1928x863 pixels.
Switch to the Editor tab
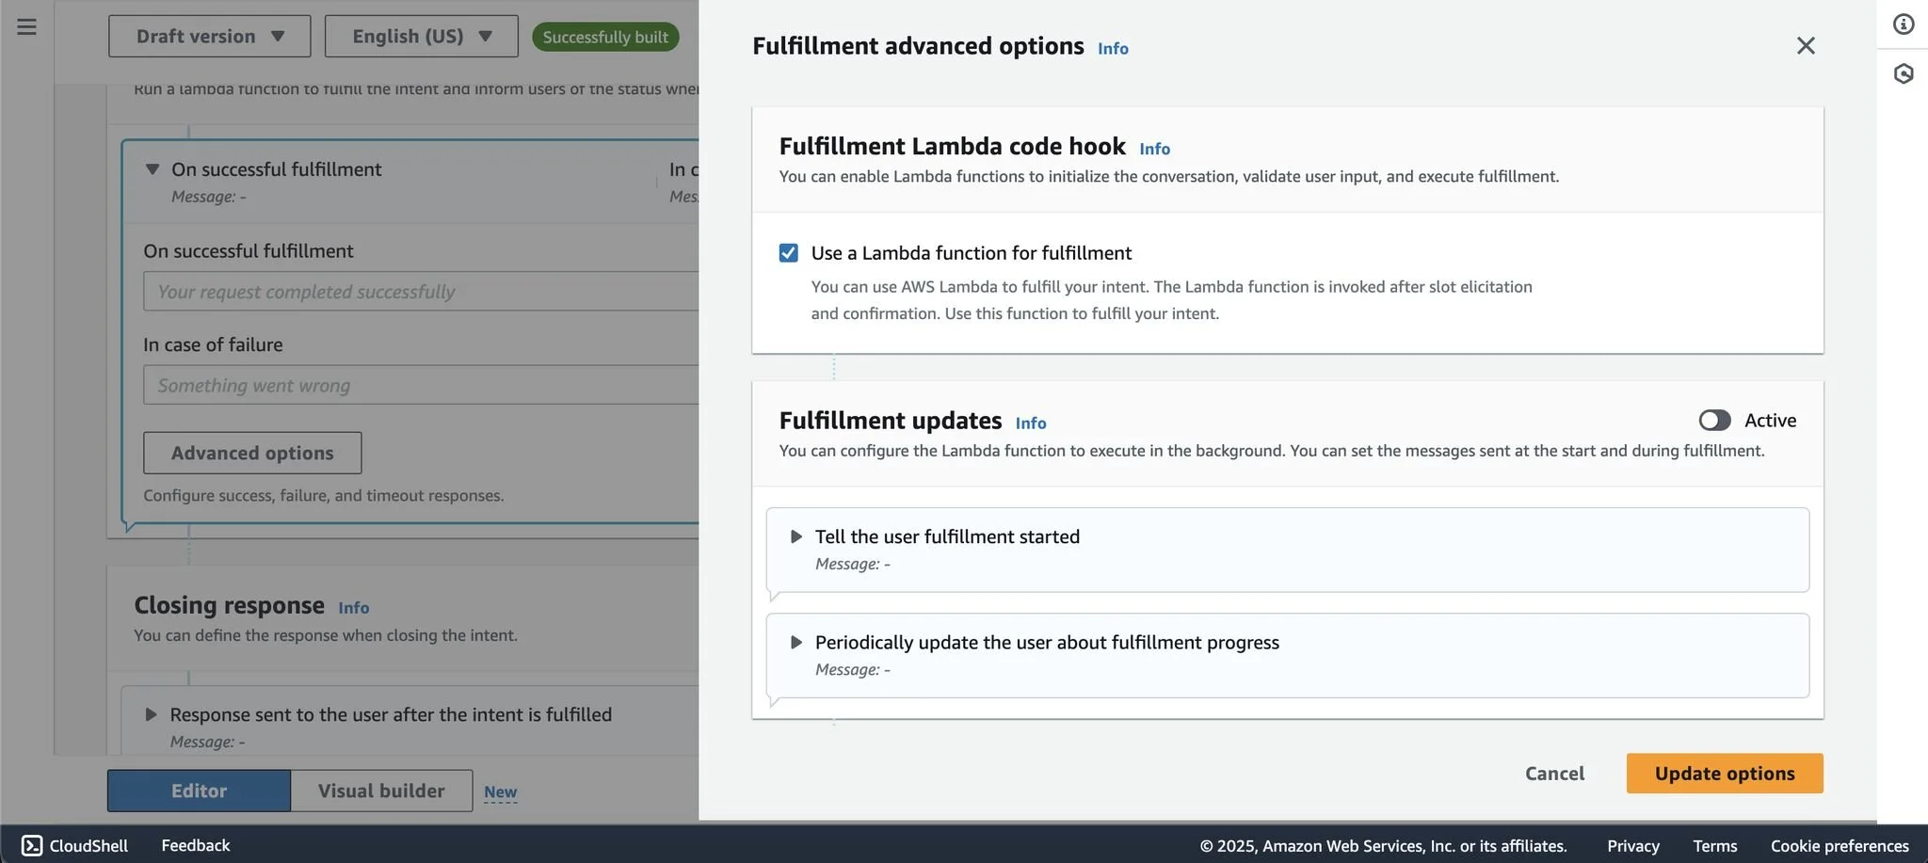199,791
